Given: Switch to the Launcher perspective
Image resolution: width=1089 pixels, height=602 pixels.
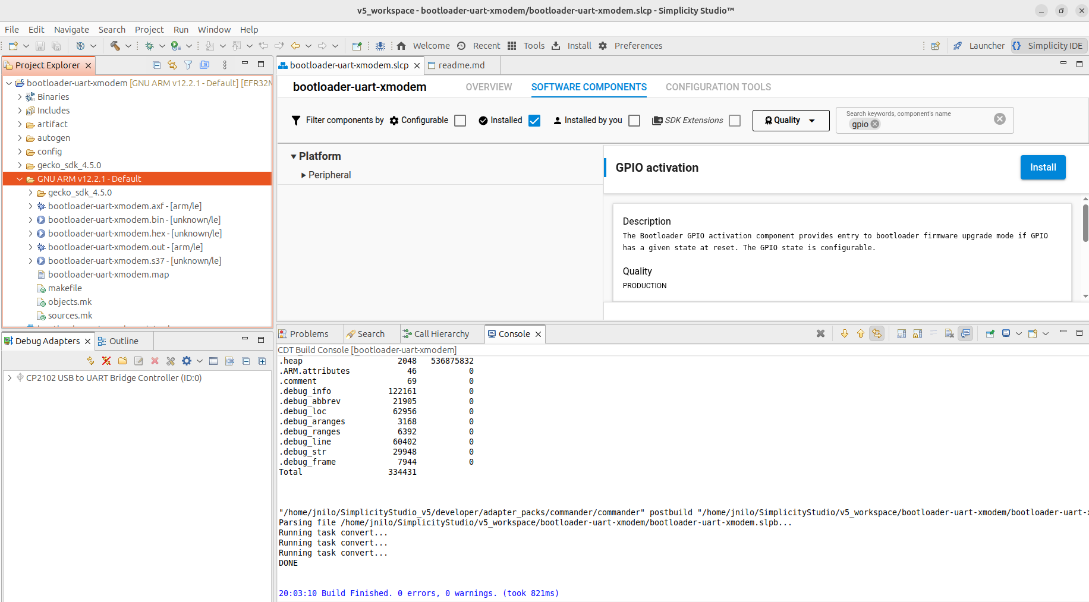Looking at the screenshot, I should (979, 46).
